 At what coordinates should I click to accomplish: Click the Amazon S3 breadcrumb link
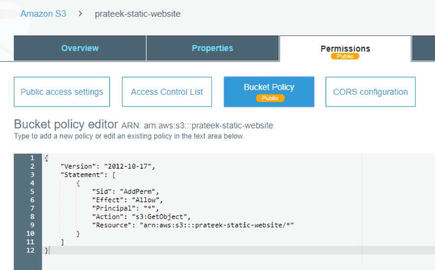(x=43, y=14)
